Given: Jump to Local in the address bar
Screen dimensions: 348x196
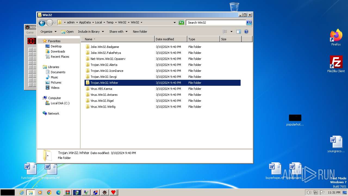Looking at the screenshot, I should click(98, 23).
